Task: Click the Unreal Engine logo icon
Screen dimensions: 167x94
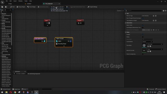Action: pos(2,2)
